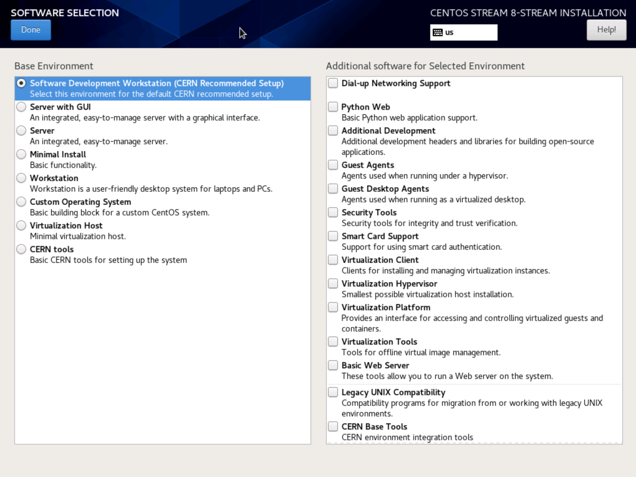This screenshot has height=477, width=636.
Task: Click 'Basic building block for a custom CentOS system.'
Action: (120, 213)
